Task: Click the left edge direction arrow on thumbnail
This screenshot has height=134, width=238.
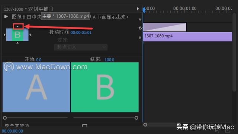Action: [x=4, y=35]
